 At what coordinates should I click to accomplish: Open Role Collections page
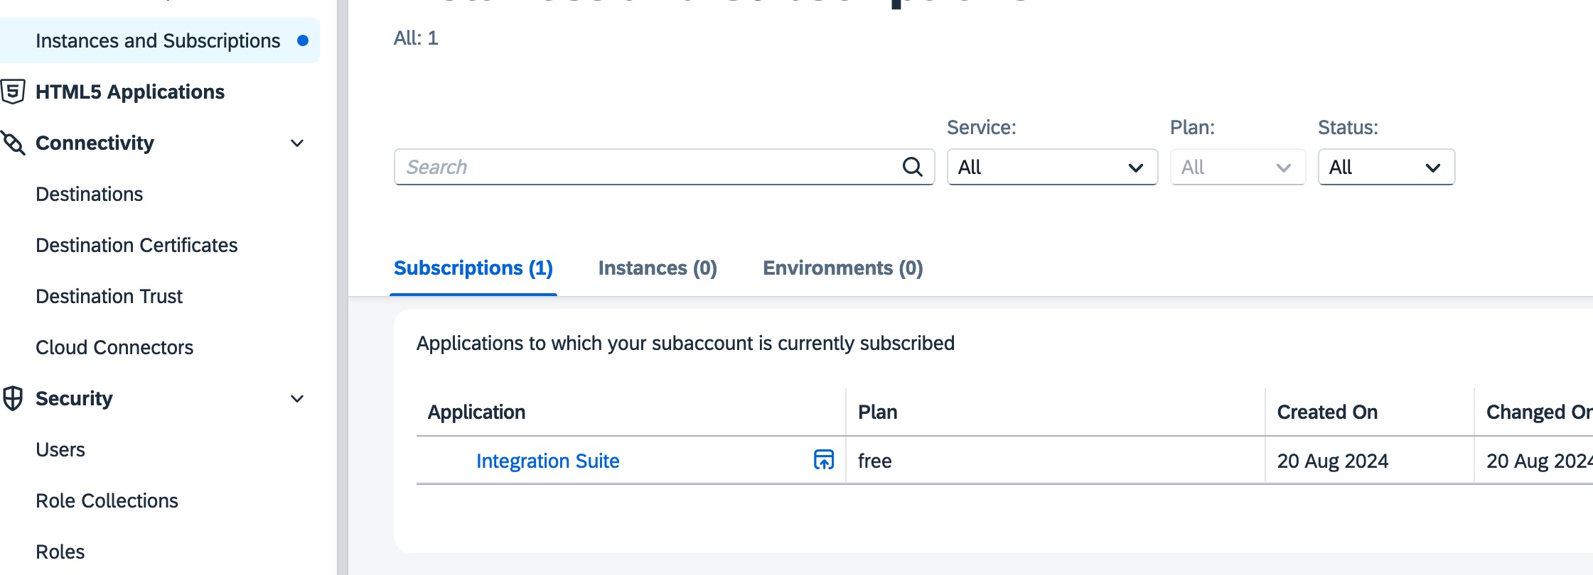pyautogui.click(x=107, y=500)
